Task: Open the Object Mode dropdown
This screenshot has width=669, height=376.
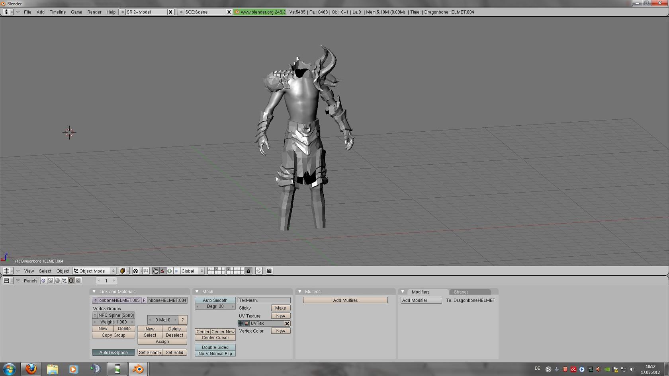Action: click(94, 271)
